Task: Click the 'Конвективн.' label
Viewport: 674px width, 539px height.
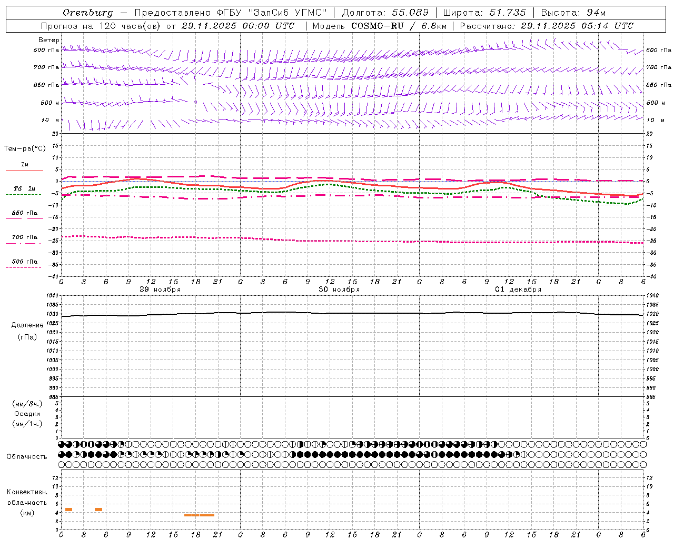Action: click(x=27, y=492)
